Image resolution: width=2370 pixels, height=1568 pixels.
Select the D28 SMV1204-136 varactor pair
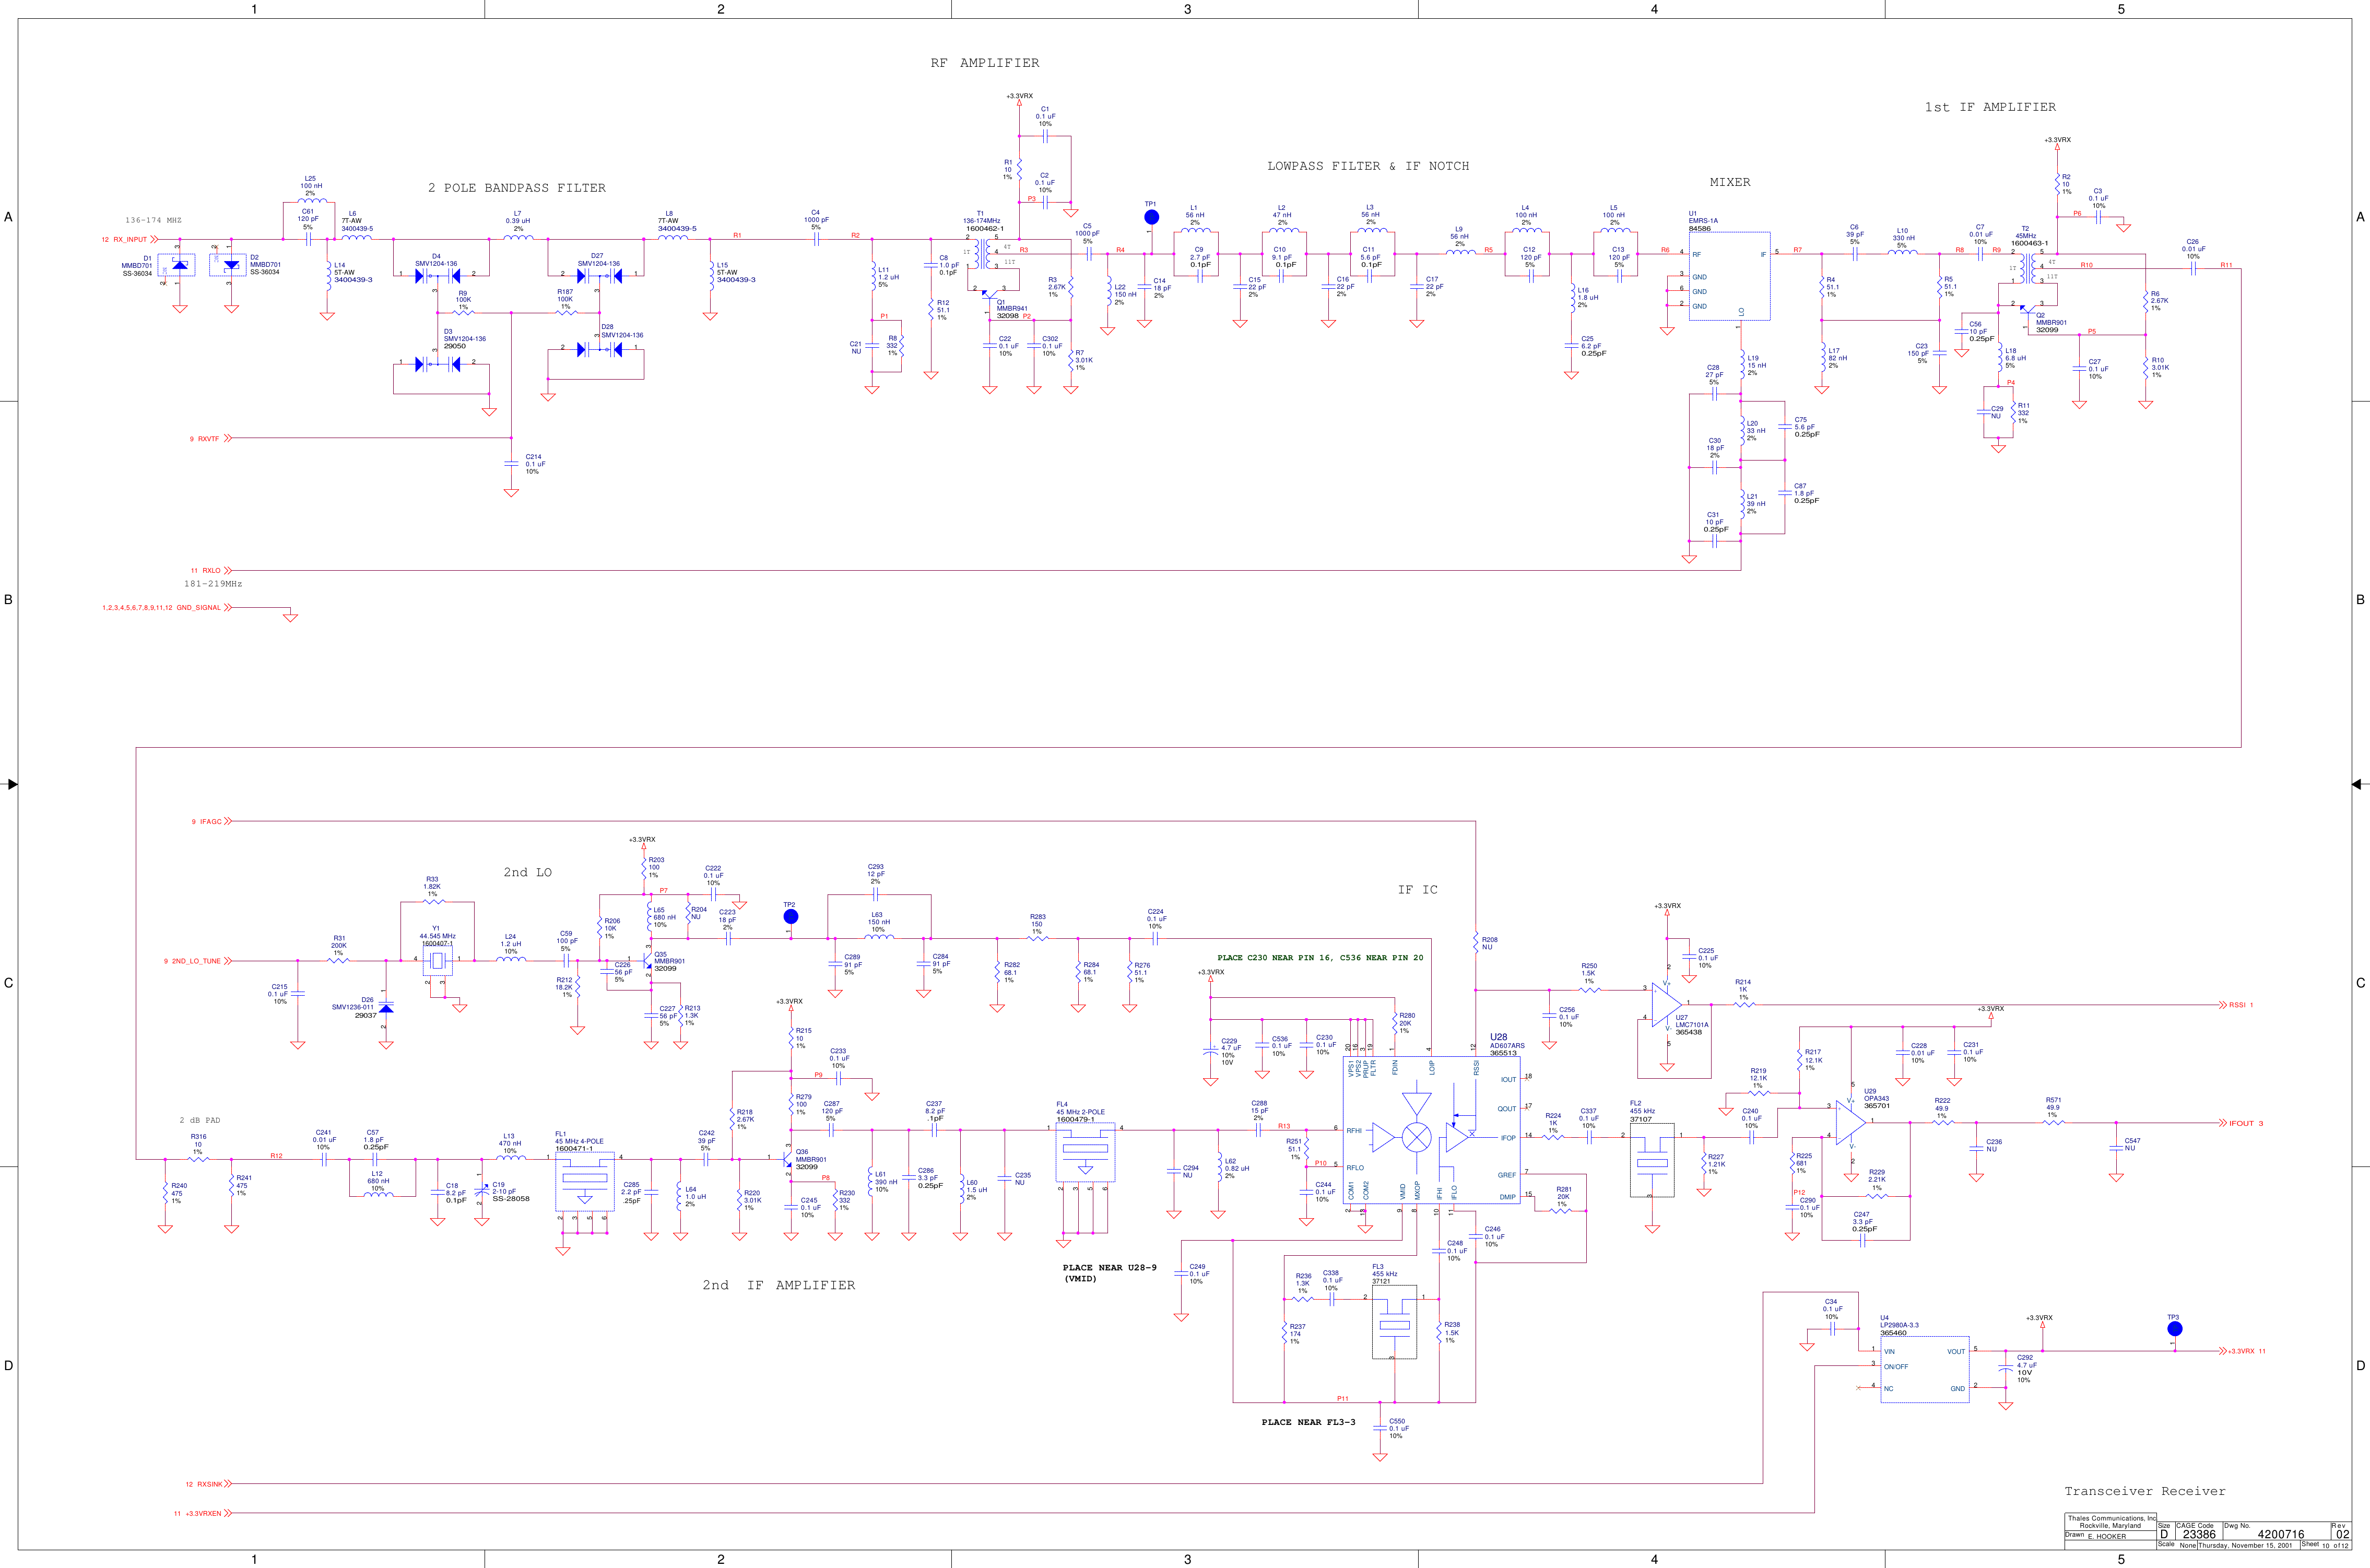tap(599, 349)
